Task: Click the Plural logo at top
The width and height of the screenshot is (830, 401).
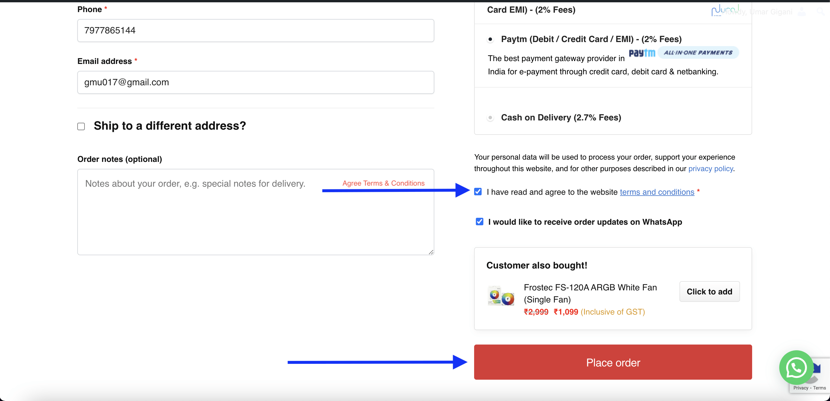Action: coord(724,10)
